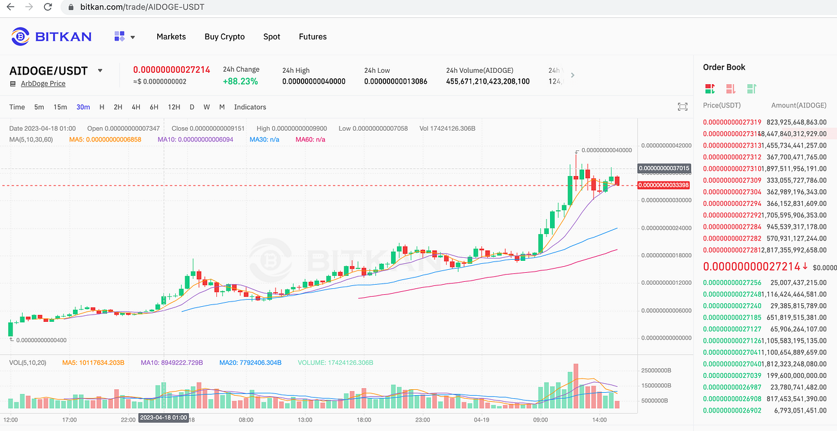This screenshot has height=431, width=837.
Task: Click the MA(5,10,30,60) indicator label
Action: point(31,139)
